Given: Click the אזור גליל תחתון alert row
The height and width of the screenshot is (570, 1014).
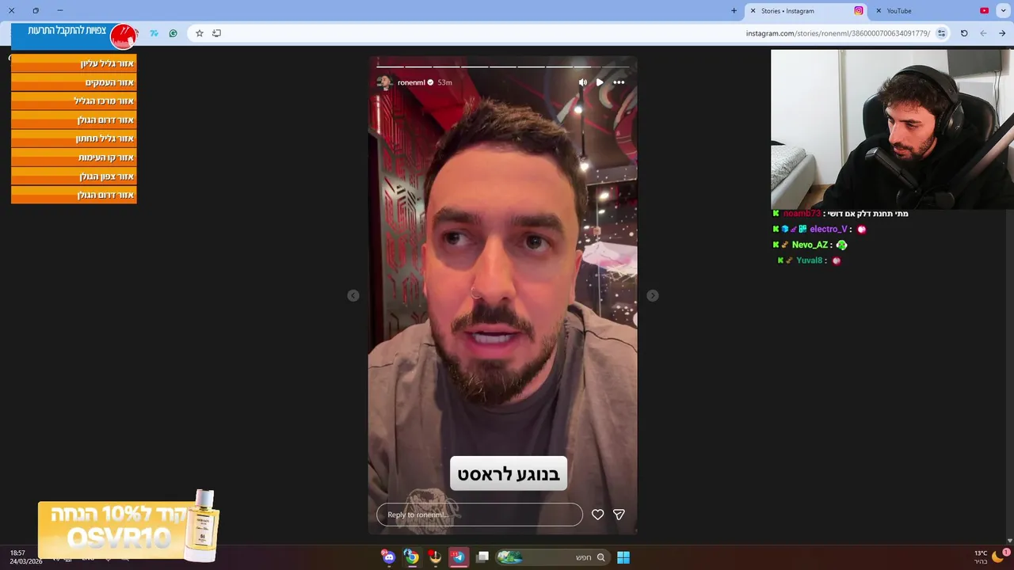Looking at the screenshot, I should tap(74, 139).
